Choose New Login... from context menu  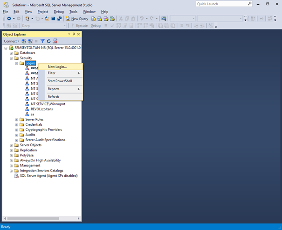click(x=57, y=66)
